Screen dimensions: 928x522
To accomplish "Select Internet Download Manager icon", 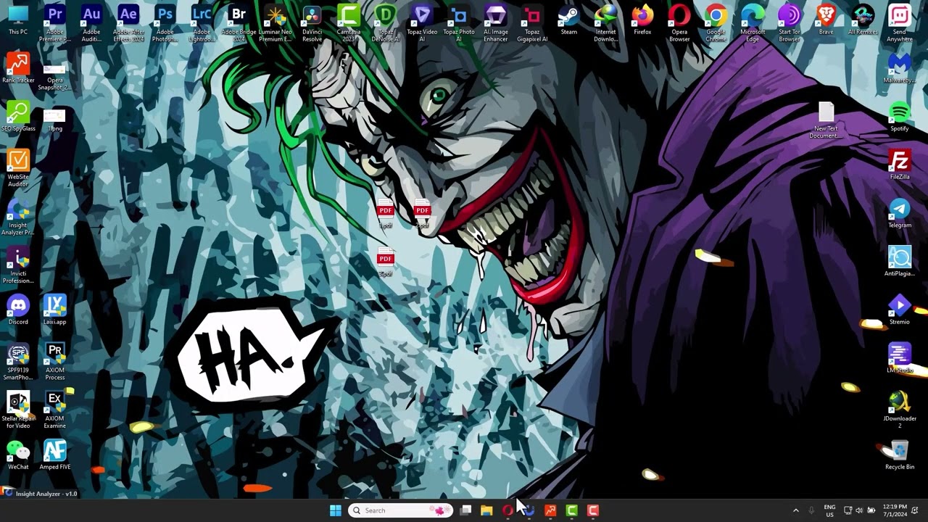I will tap(605, 24).
